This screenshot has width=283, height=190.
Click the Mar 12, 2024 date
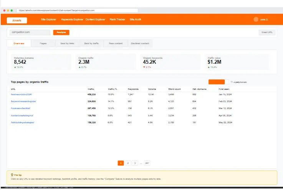click(x=225, y=108)
